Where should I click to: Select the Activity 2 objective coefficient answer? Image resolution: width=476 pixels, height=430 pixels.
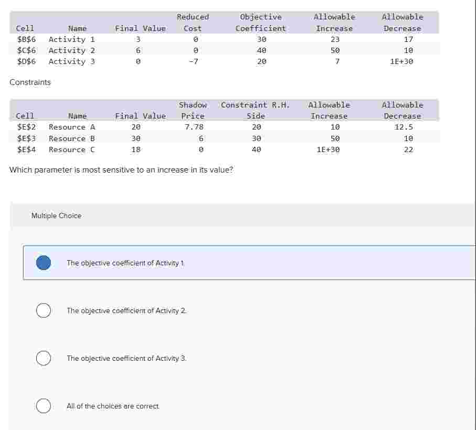44,310
